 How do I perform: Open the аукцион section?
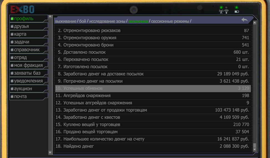tap(29, 88)
